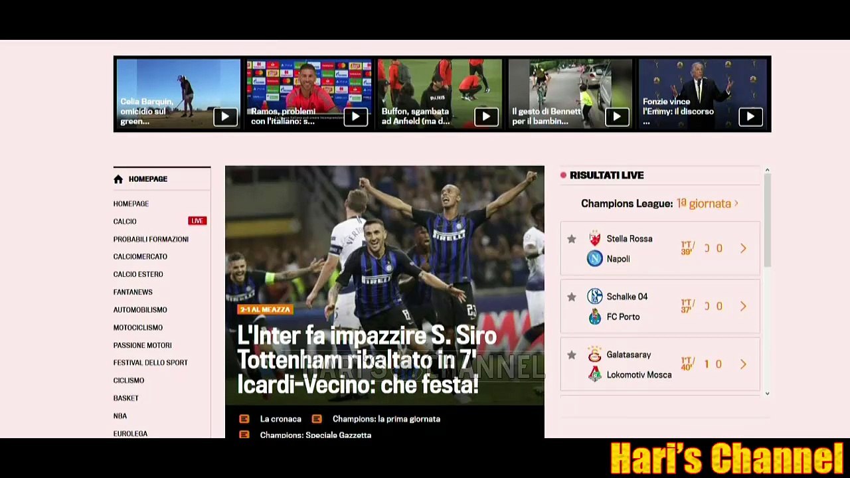
Task: Open CALCIOMERCATO section
Action: (x=140, y=256)
